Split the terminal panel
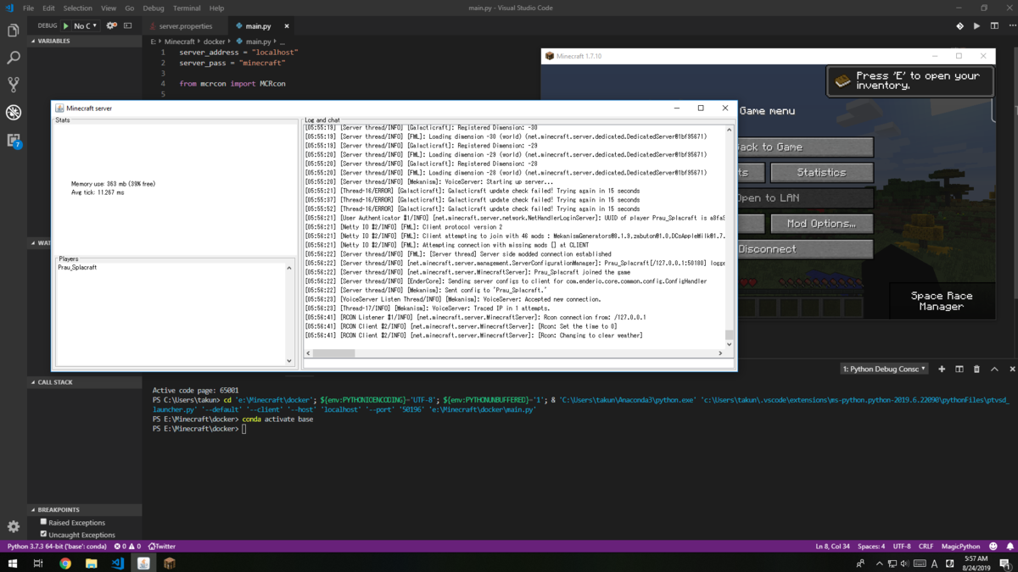This screenshot has height=572, width=1018. click(x=959, y=369)
